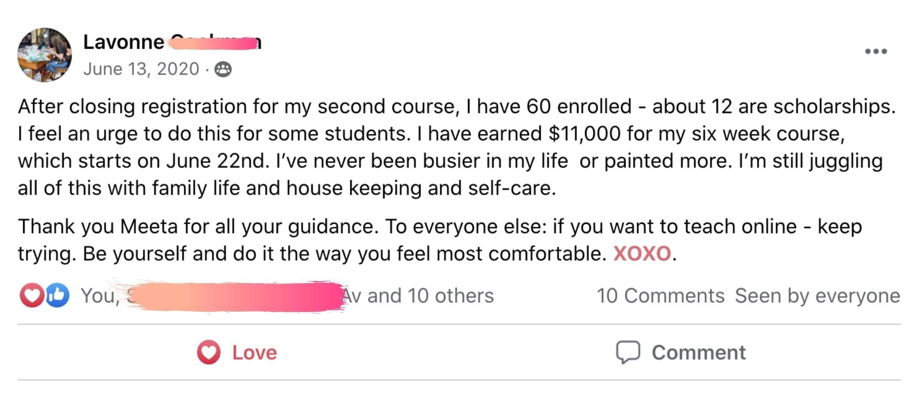Click the speech bubble Comment icon

628,352
